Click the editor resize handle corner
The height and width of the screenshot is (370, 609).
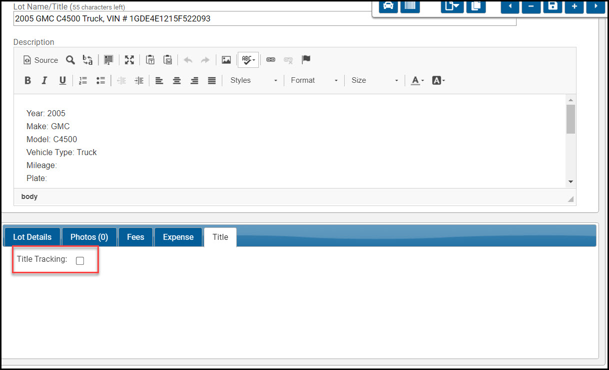click(571, 199)
